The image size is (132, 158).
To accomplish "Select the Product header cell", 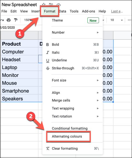I will [x=20, y=44].
